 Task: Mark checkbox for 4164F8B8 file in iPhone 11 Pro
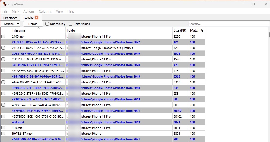point(3,82)
